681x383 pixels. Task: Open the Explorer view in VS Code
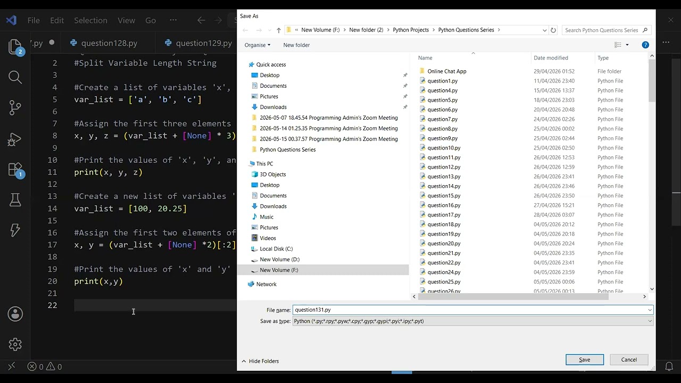[15, 47]
